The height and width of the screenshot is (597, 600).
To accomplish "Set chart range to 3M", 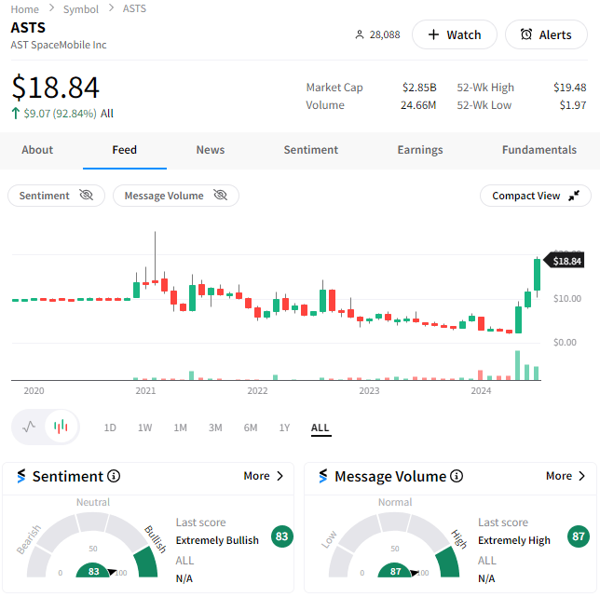I will tap(215, 427).
